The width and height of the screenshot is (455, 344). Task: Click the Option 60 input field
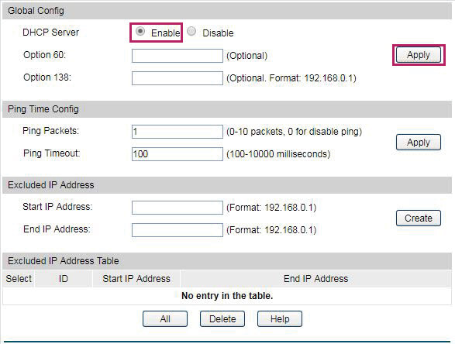[x=178, y=56]
